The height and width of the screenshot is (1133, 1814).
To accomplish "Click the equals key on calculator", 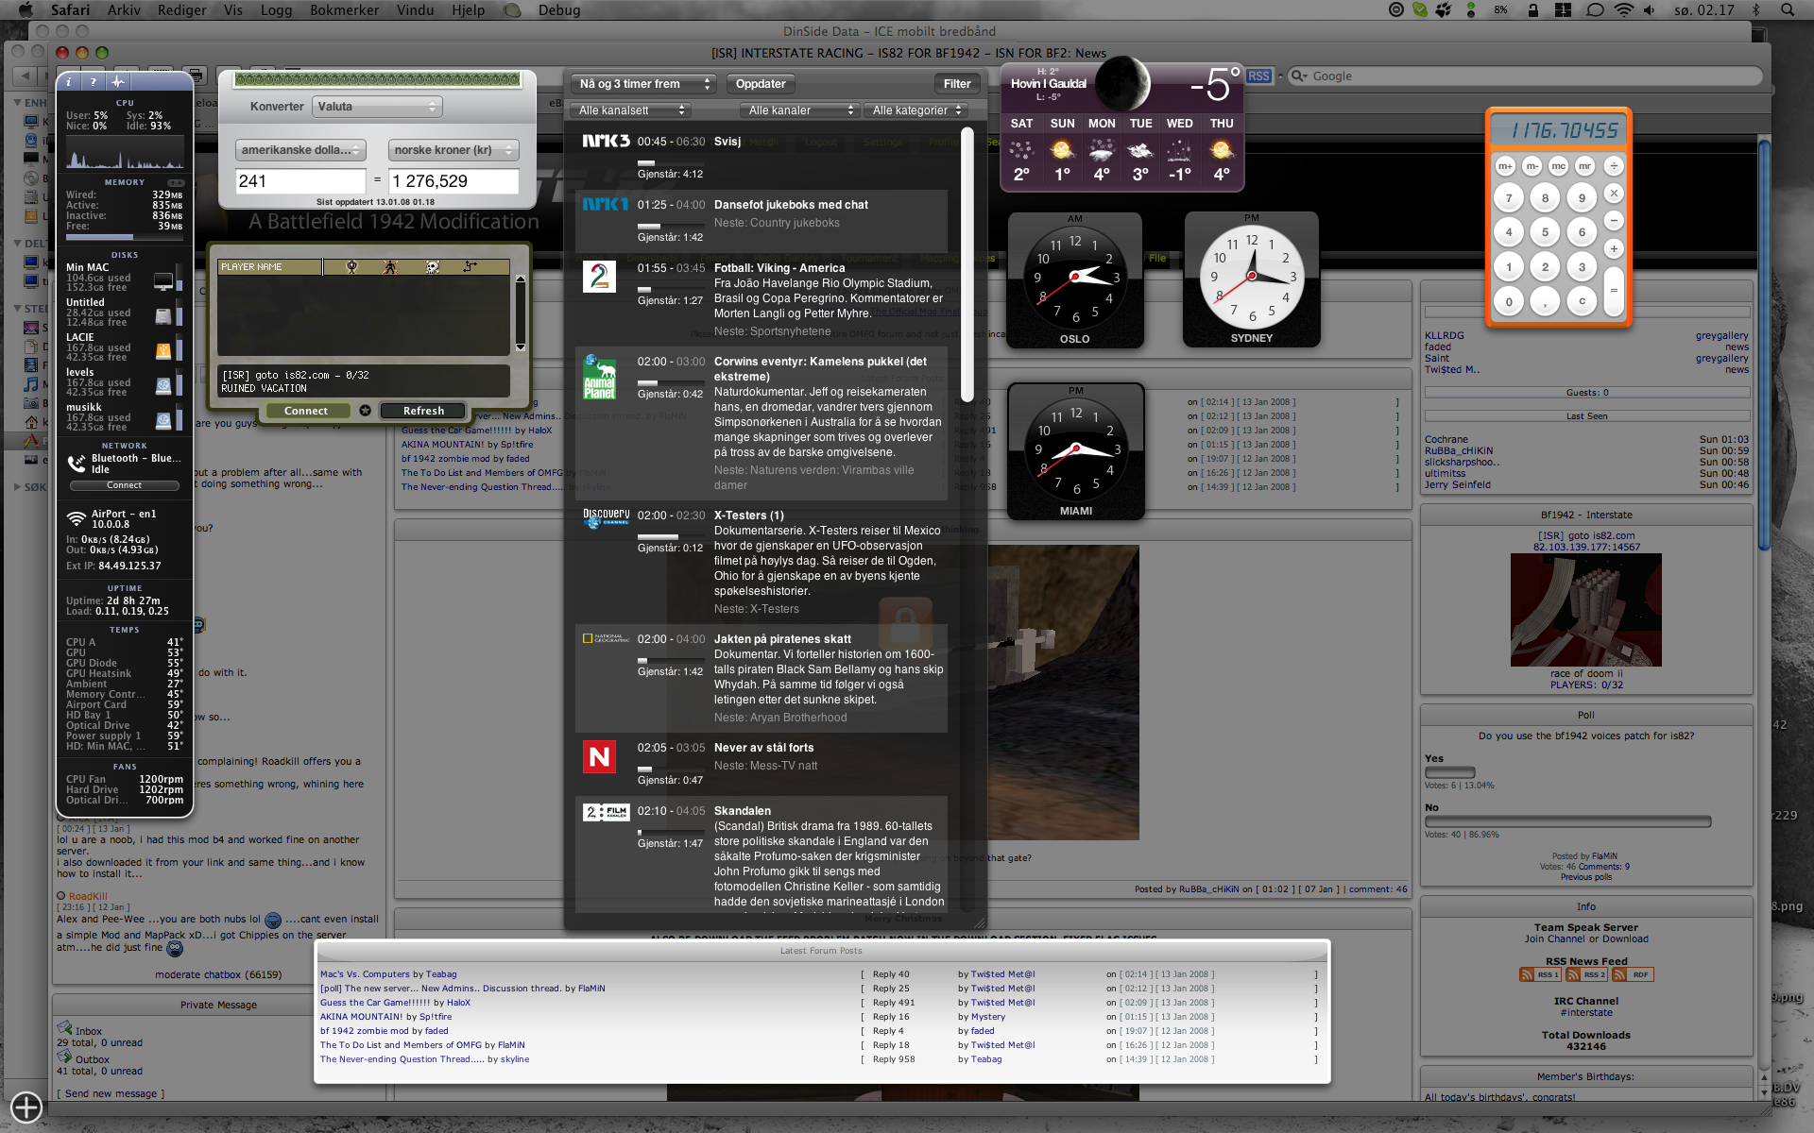I will pos(1614,291).
